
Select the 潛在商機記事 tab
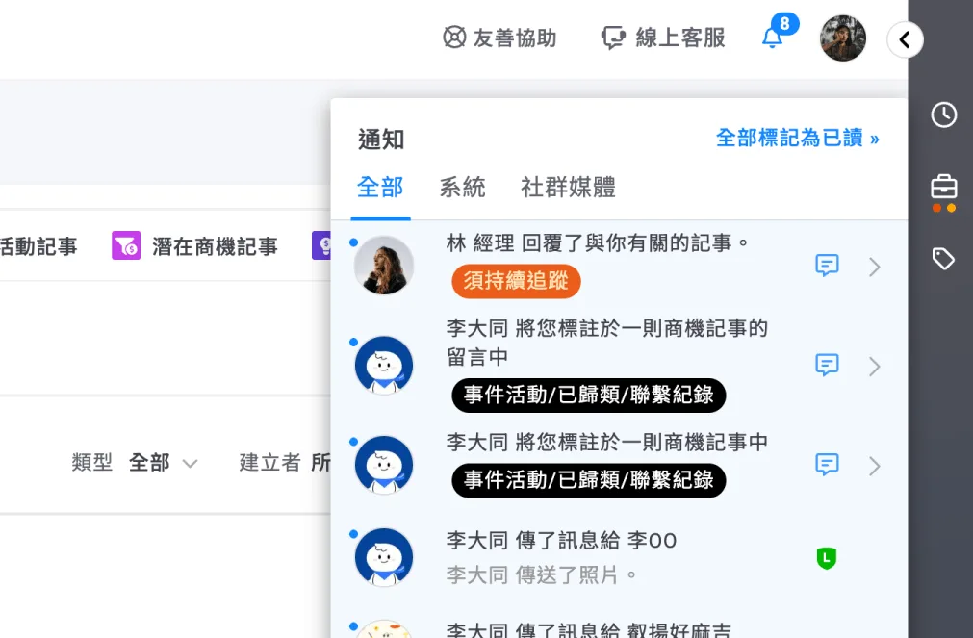[194, 245]
